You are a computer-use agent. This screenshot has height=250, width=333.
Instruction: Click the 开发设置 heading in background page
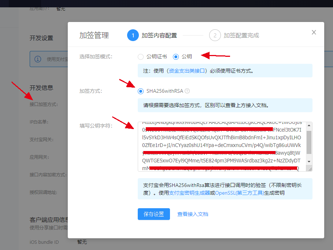point(41,38)
